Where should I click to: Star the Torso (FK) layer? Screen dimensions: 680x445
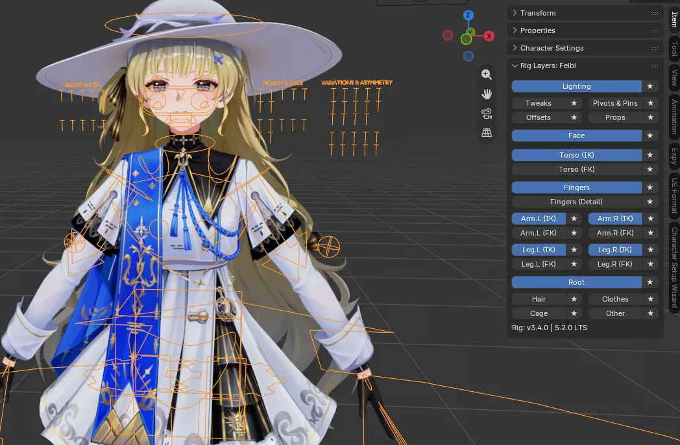[650, 169]
